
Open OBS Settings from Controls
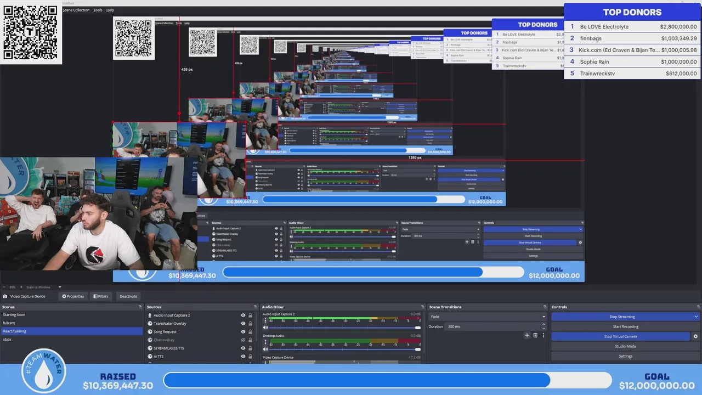pyautogui.click(x=626, y=356)
